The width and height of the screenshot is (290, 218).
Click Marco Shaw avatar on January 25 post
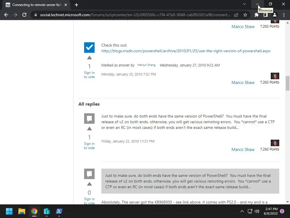pyautogui.click(x=275, y=76)
